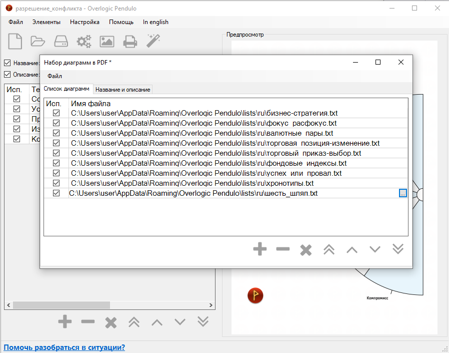
Task: Close the Набор диаграмм в PDF dialog
Action: coord(401,62)
